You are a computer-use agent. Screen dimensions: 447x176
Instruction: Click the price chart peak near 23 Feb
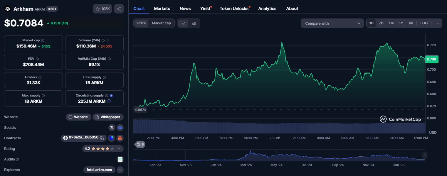click(x=282, y=42)
